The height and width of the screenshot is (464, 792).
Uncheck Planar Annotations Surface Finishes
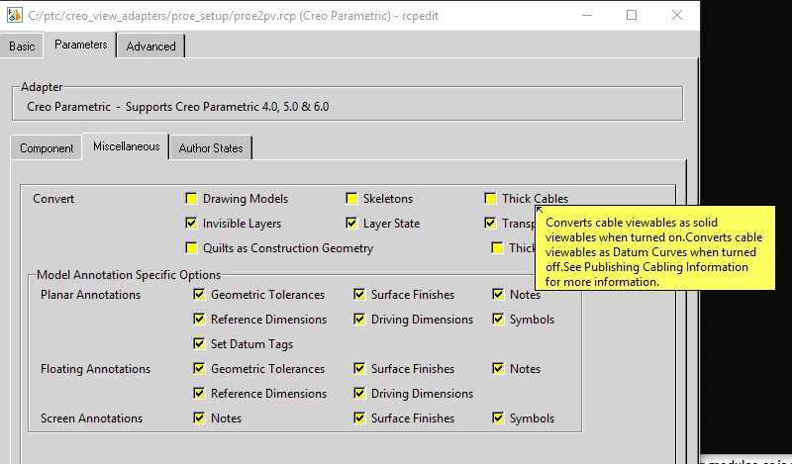[x=359, y=295]
